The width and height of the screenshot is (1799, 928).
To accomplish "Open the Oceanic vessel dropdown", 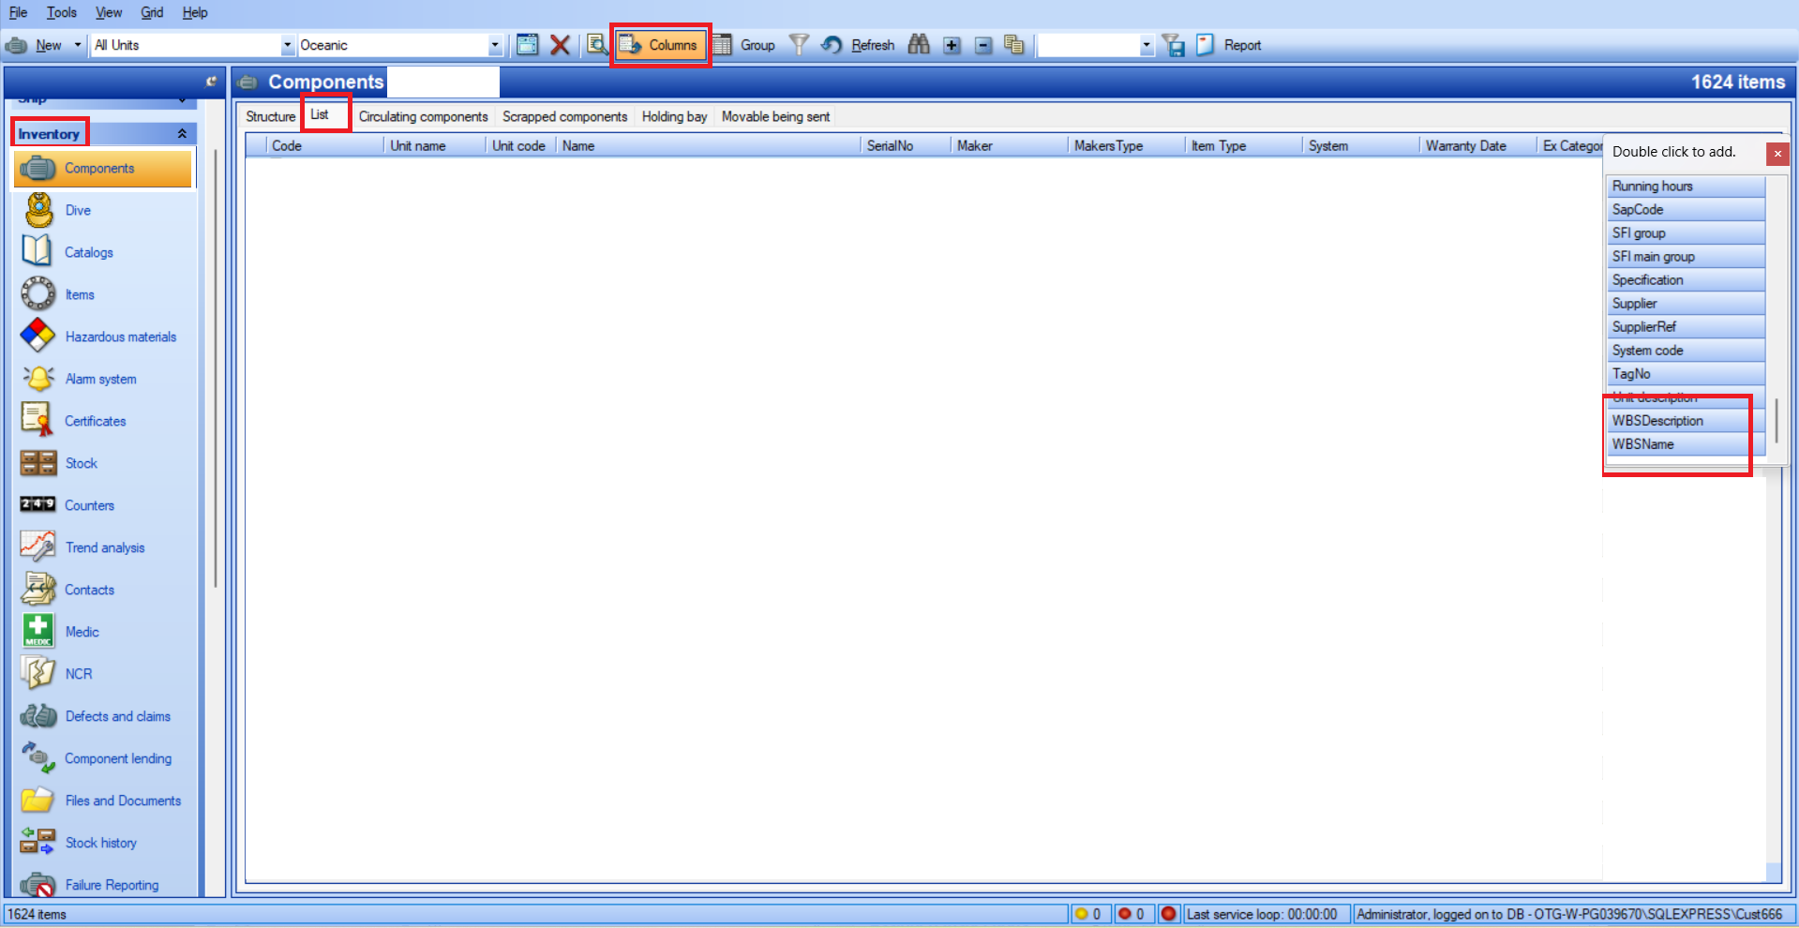I will 494,45.
